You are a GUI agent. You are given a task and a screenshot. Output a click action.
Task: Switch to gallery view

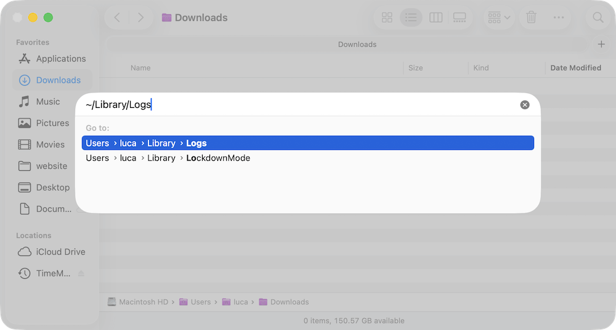click(460, 17)
